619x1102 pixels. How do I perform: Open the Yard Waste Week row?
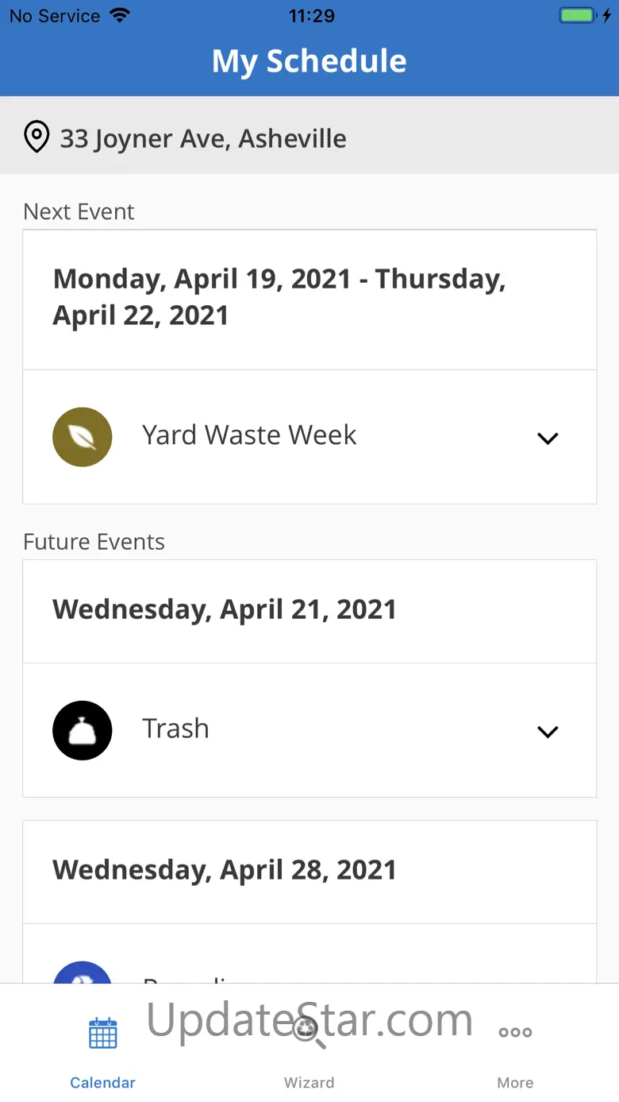pos(309,437)
